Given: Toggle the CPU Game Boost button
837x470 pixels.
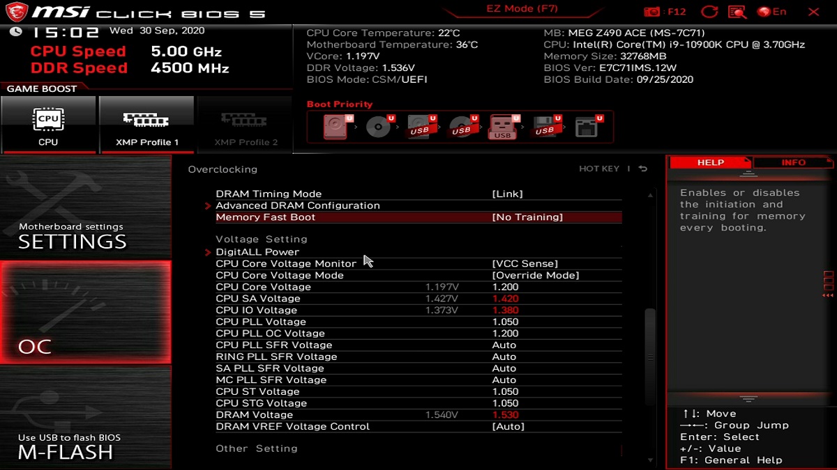Looking at the screenshot, I should click(x=48, y=125).
